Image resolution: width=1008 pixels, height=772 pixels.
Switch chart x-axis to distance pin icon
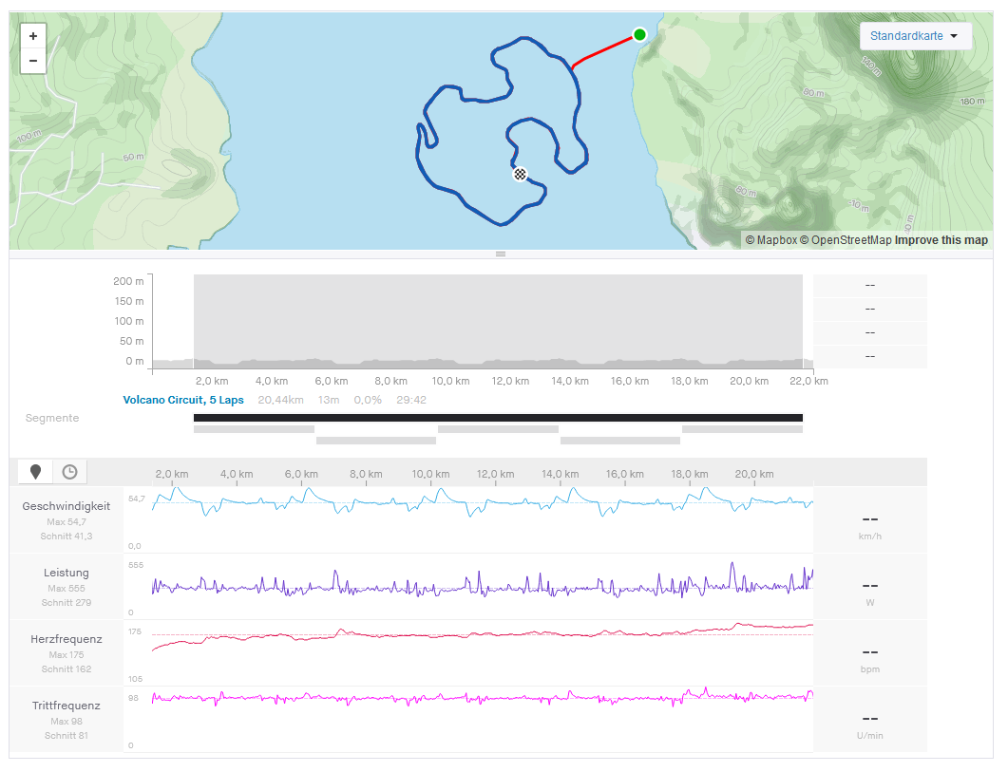(x=36, y=472)
